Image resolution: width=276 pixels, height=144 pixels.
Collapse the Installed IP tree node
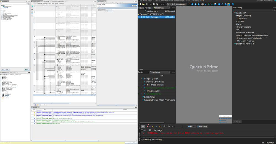(x=234, y=13)
